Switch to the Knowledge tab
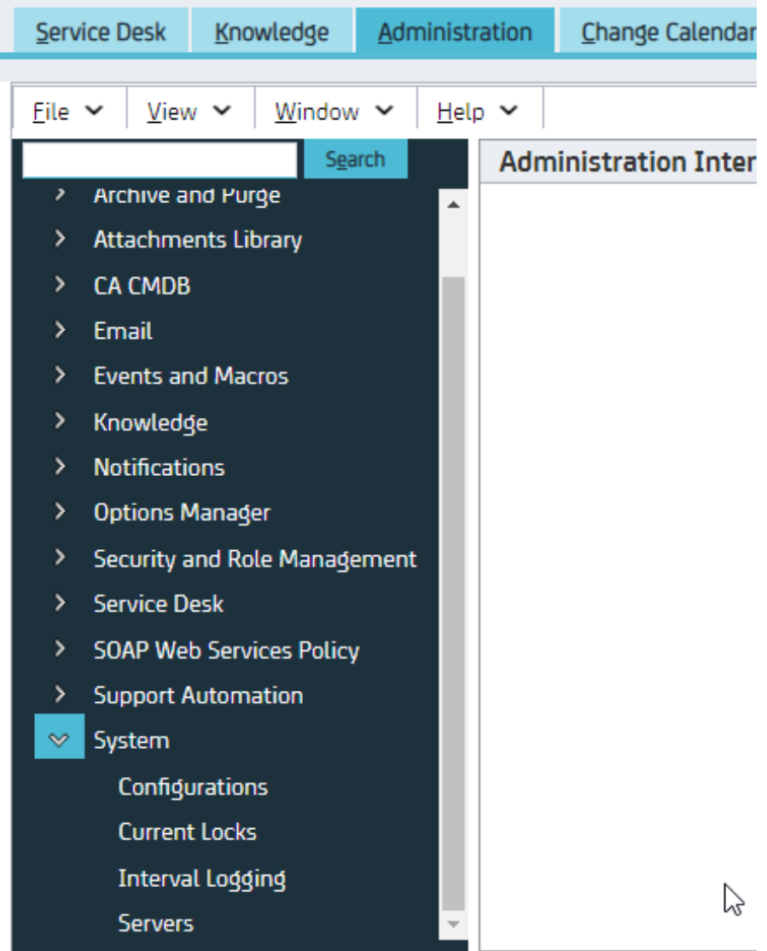 coord(271,32)
